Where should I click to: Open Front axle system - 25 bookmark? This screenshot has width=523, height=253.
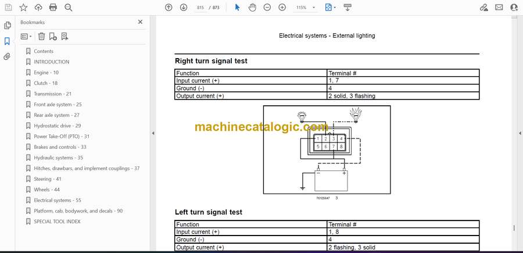(58, 105)
